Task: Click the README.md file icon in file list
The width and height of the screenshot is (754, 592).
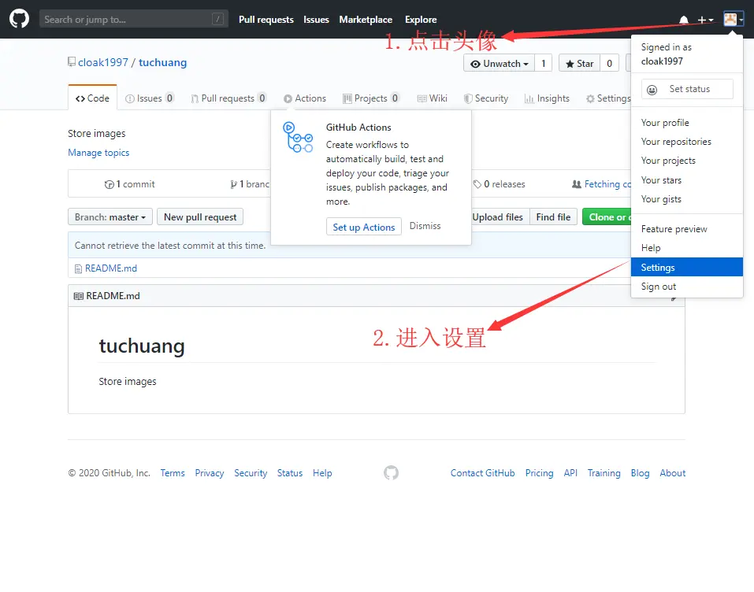Action: tap(78, 268)
